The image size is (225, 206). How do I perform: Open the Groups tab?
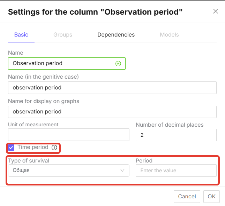(x=63, y=35)
